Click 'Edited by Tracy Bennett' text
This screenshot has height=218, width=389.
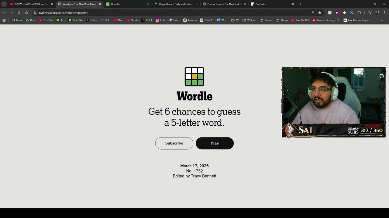[194, 176]
